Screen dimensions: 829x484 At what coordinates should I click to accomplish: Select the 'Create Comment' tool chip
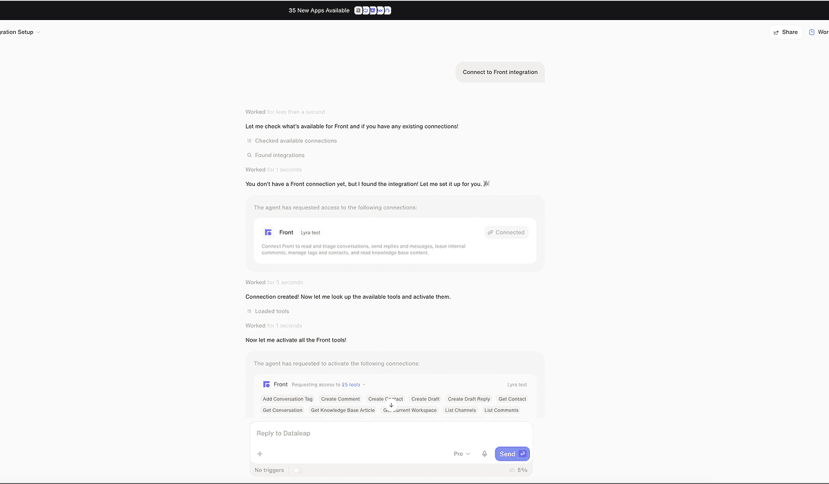tap(340, 399)
